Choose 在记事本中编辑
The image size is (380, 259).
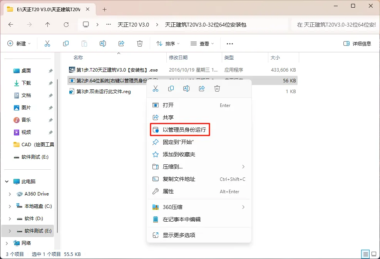[199, 219]
